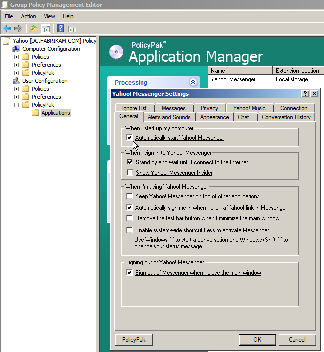
Task: Click the Name column header
Action: click(x=240, y=70)
